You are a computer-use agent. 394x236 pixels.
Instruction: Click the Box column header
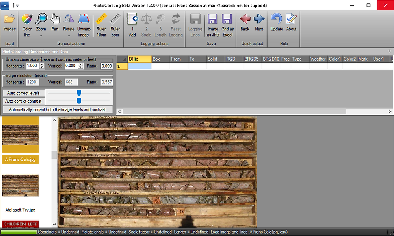coord(160,59)
